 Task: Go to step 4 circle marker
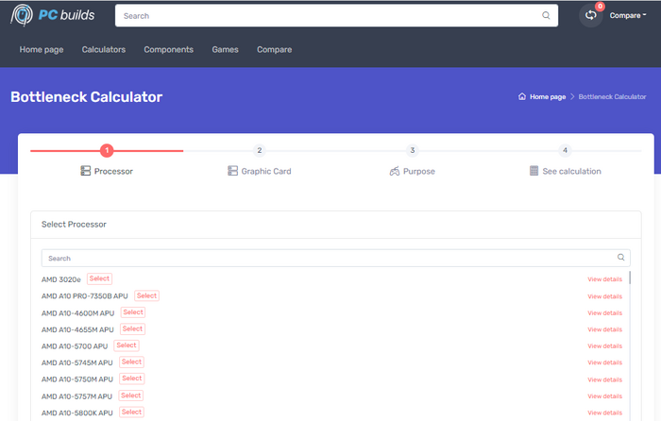pyautogui.click(x=565, y=150)
